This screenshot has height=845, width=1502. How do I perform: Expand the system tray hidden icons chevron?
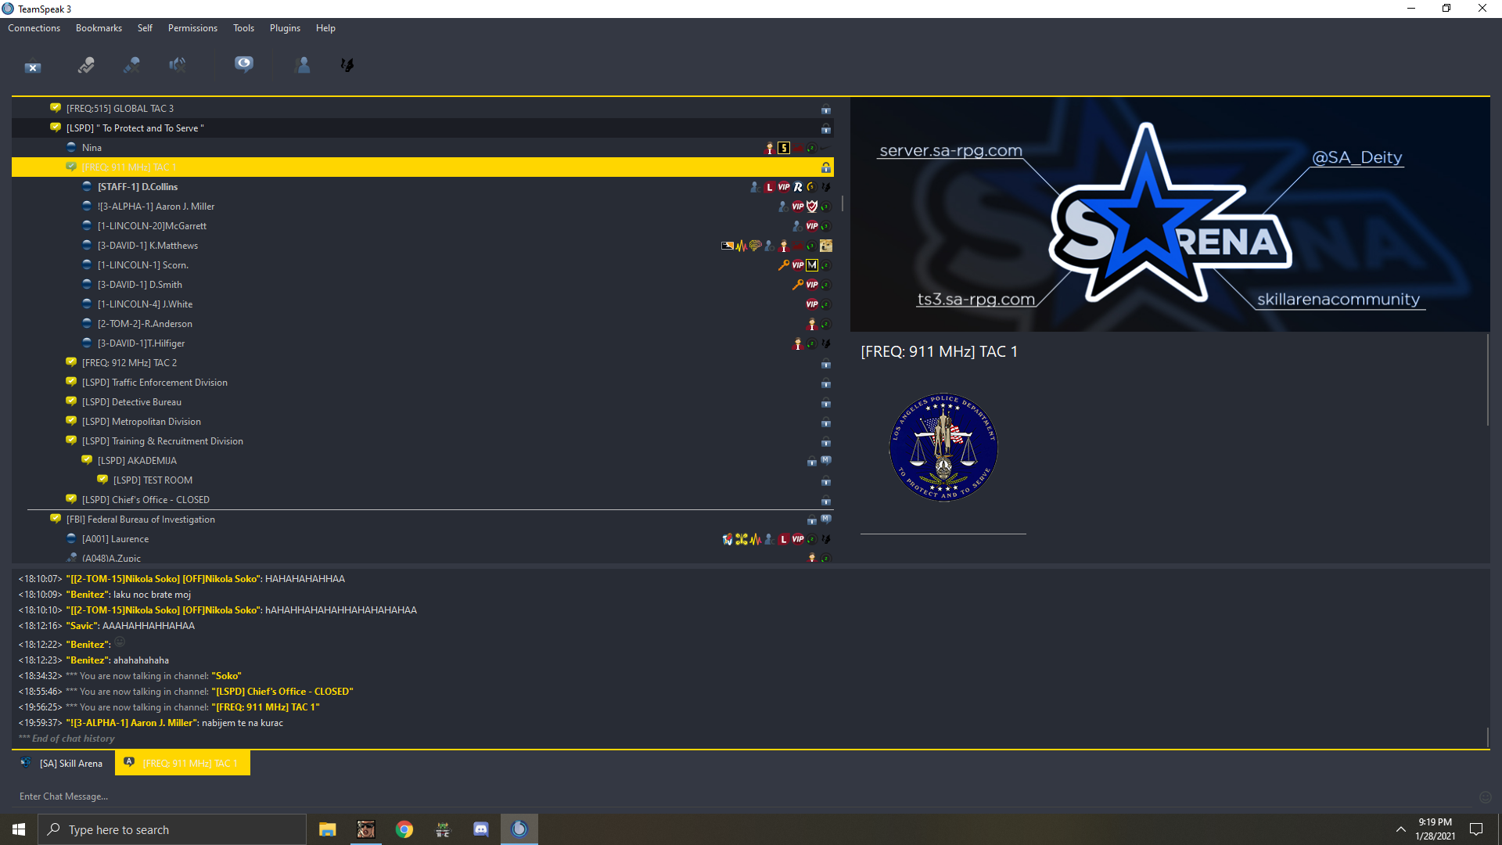[x=1400, y=829]
